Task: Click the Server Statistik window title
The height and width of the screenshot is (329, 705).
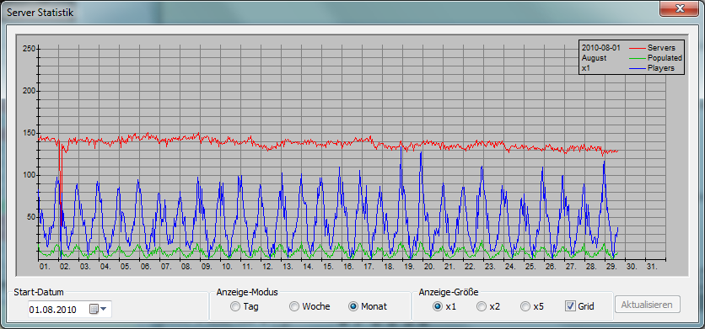Action: pos(40,12)
